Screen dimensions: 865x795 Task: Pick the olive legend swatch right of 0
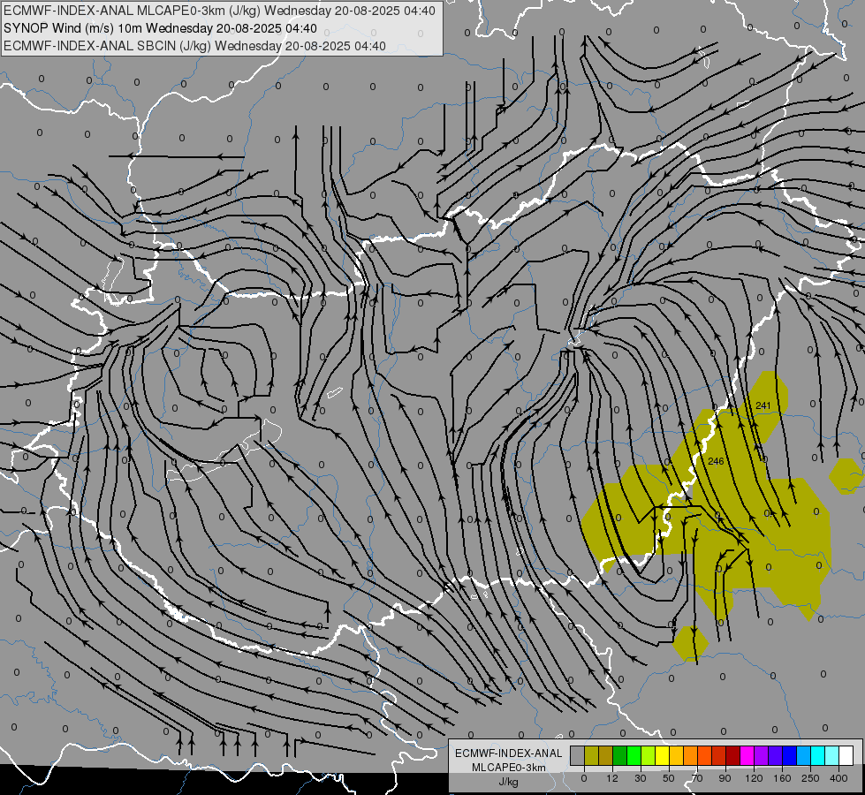(591, 755)
